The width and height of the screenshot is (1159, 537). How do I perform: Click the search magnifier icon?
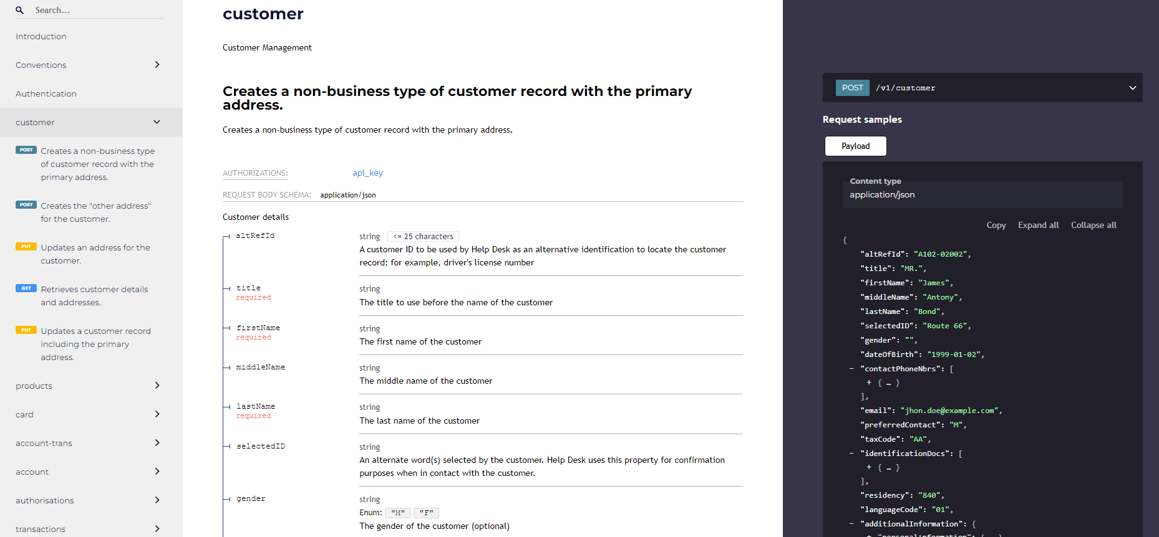pos(20,10)
